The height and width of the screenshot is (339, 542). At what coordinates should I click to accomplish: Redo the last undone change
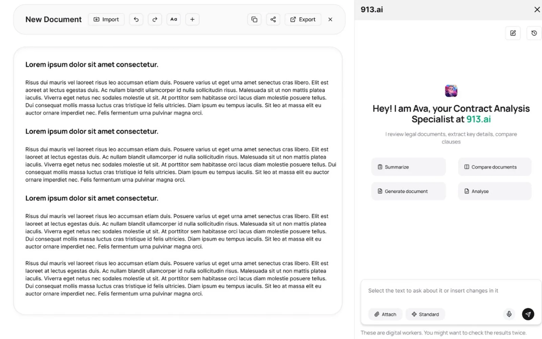point(155,19)
